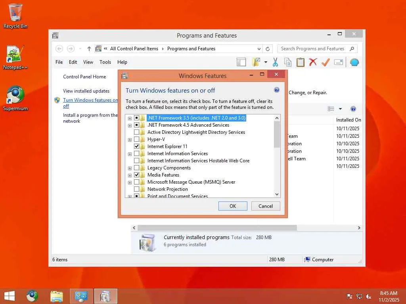Click Turn Windows features on or off link
The image size is (406, 304).
point(90,103)
